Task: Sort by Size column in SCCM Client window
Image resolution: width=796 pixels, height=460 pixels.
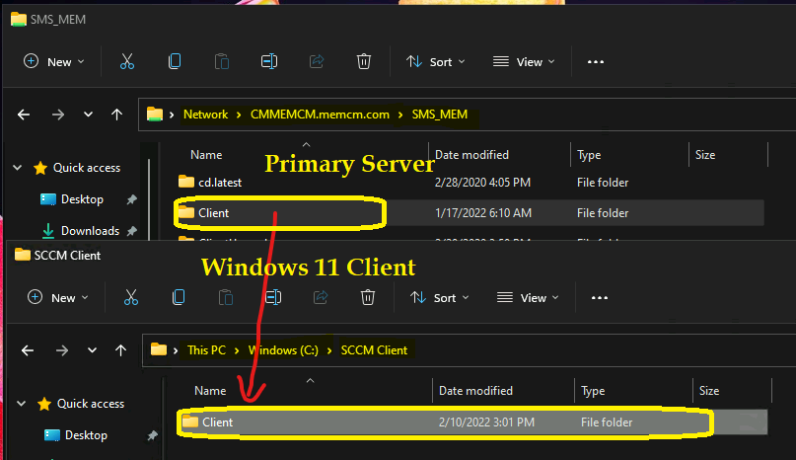Action: click(x=709, y=391)
